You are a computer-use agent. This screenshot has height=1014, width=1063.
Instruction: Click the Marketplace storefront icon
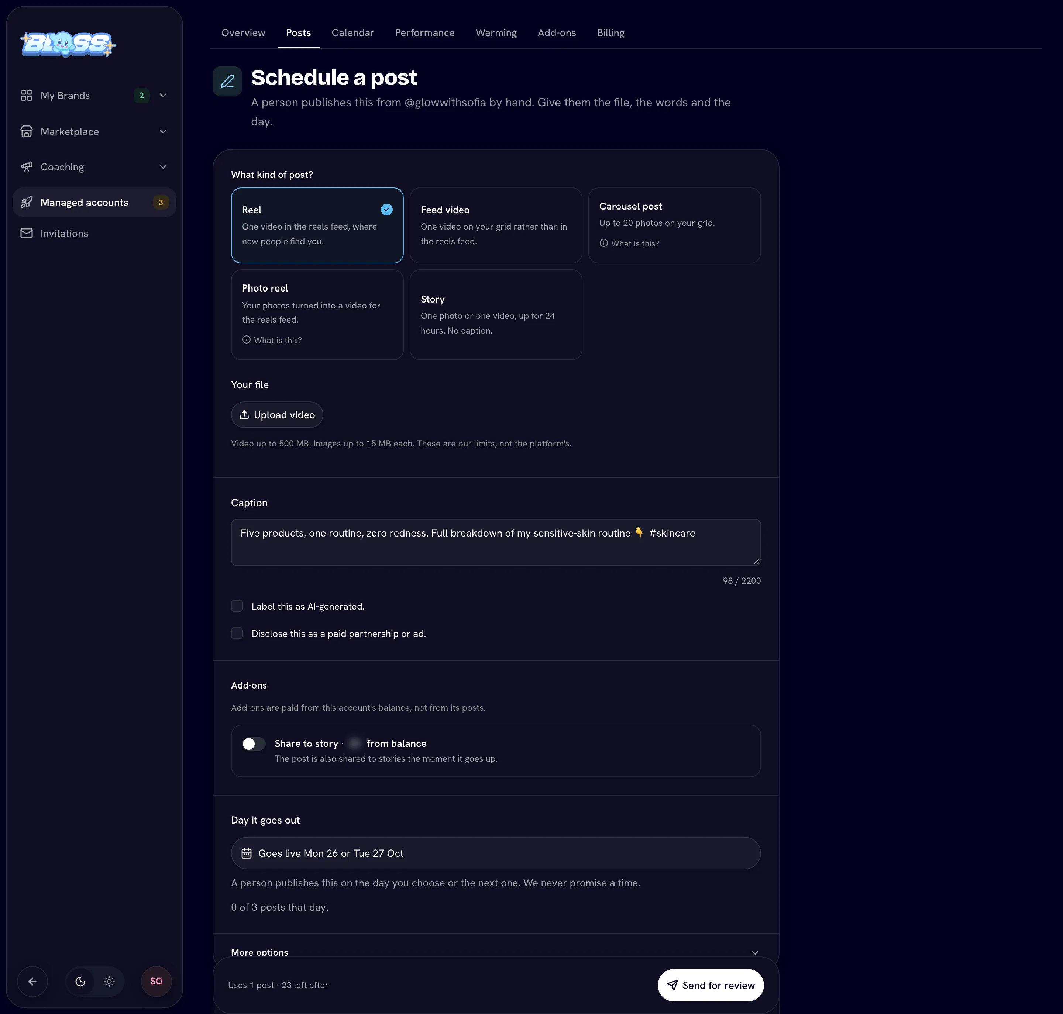[x=27, y=131]
